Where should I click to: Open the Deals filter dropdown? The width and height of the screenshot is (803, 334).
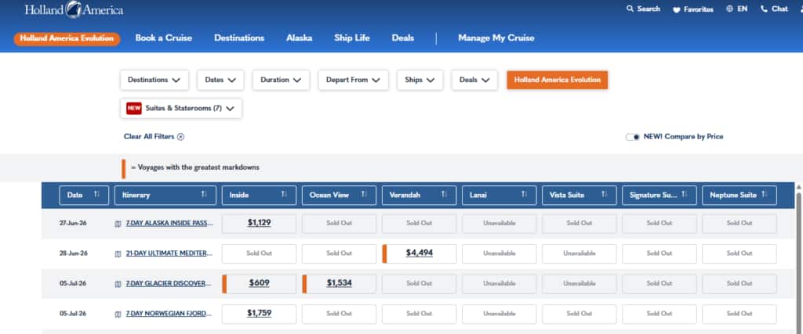coord(474,81)
